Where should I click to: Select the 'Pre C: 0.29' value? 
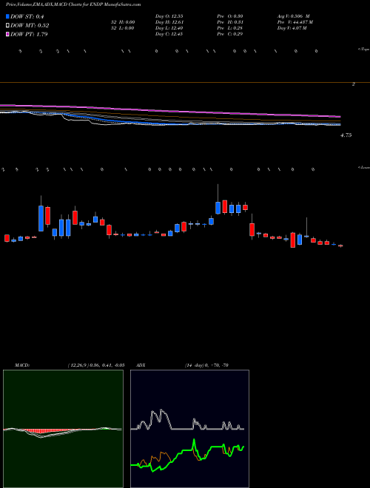click(x=230, y=34)
